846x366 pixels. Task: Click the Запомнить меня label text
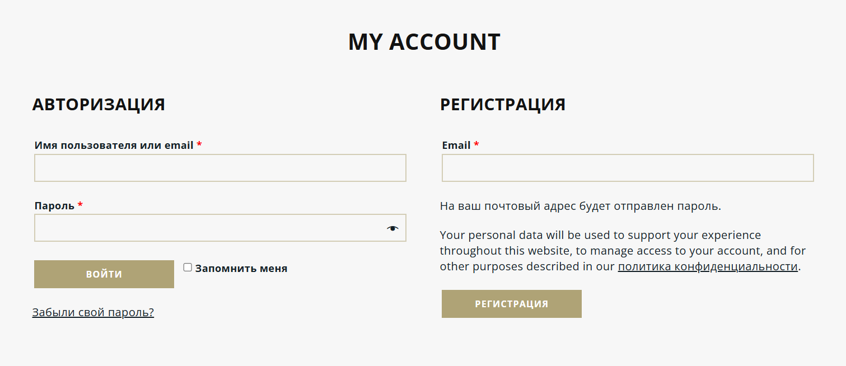pos(241,268)
